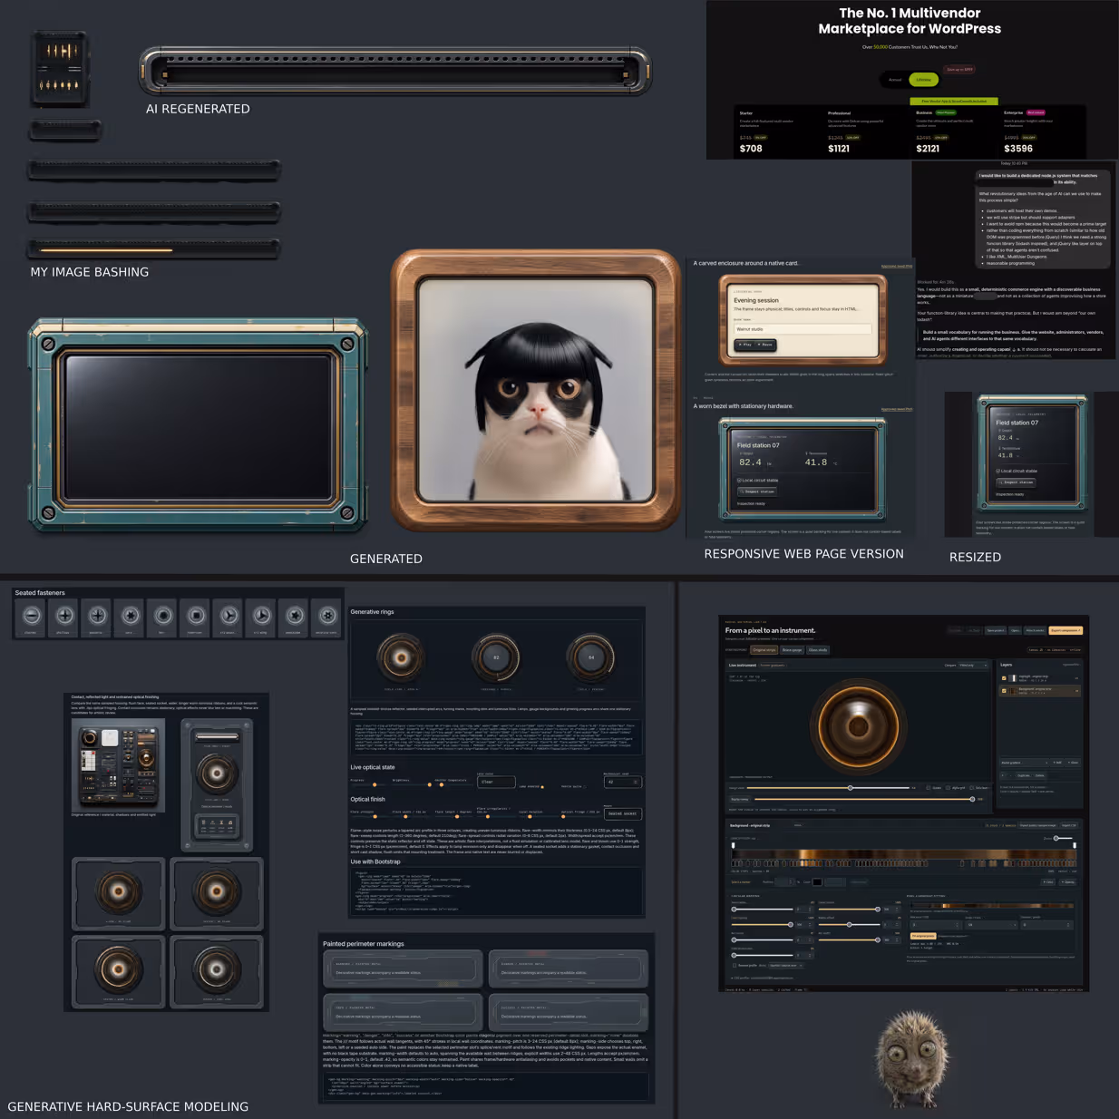The height and width of the screenshot is (1119, 1119).
Task: Click the + Opacity stop button
Action: (x=1067, y=882)
